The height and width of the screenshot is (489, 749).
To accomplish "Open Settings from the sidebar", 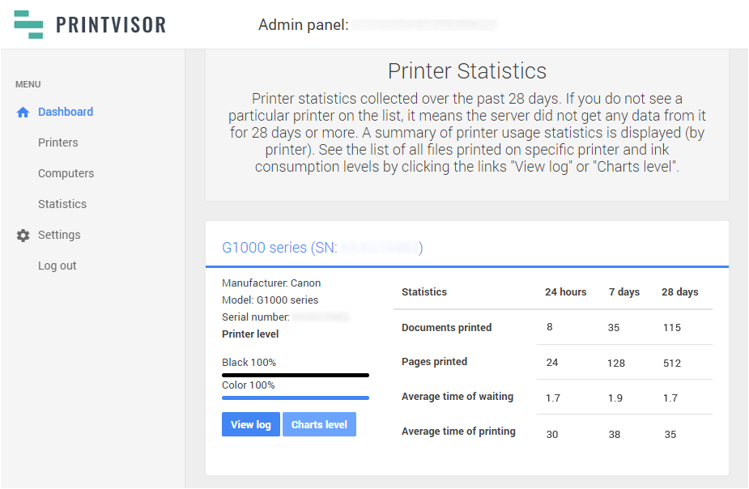I will [x=59, y=236].
